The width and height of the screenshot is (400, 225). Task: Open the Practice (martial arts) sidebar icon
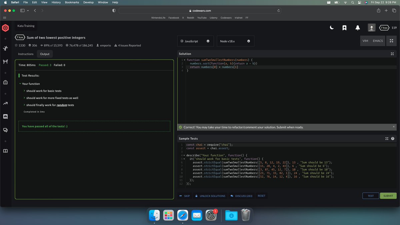tap(5, 48)
